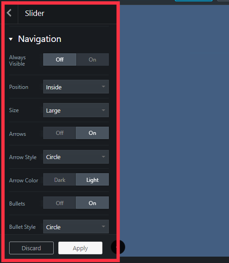This screenshot has width=229, height=263.
Task: Open the Arrow Style dropdown showing Circle
Action: click(76, 157)
